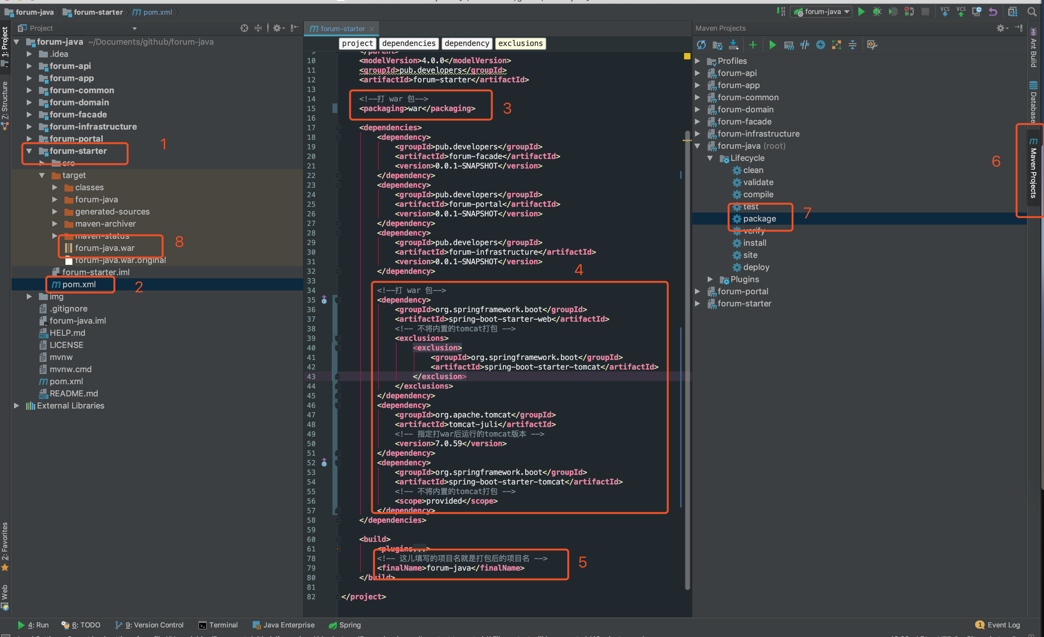Click the editor vertical scrollbar
1044x637 pixels.
point(687,360)
